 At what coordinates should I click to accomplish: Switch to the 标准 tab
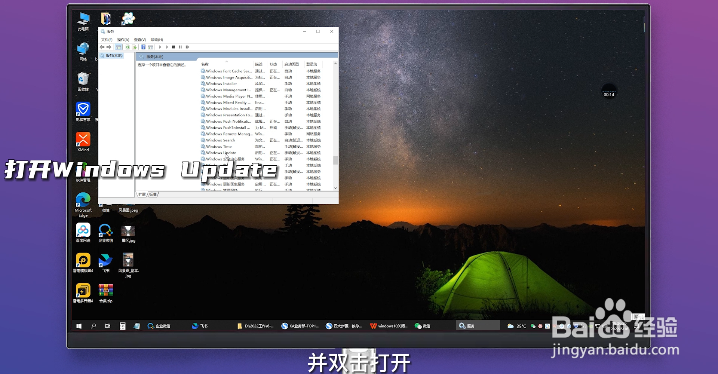(153, 194)
